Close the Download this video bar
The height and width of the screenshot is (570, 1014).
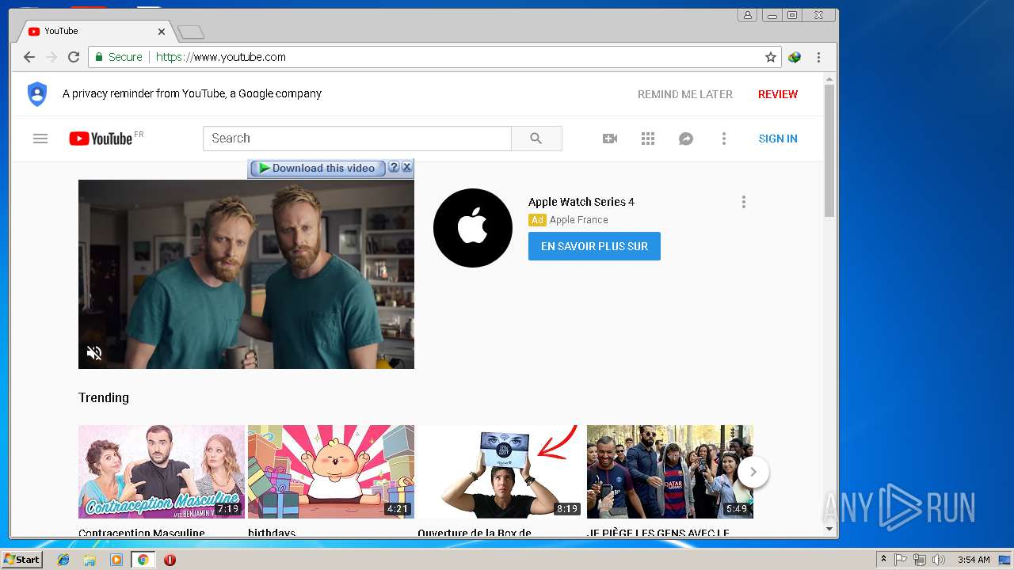click(406, 167)
